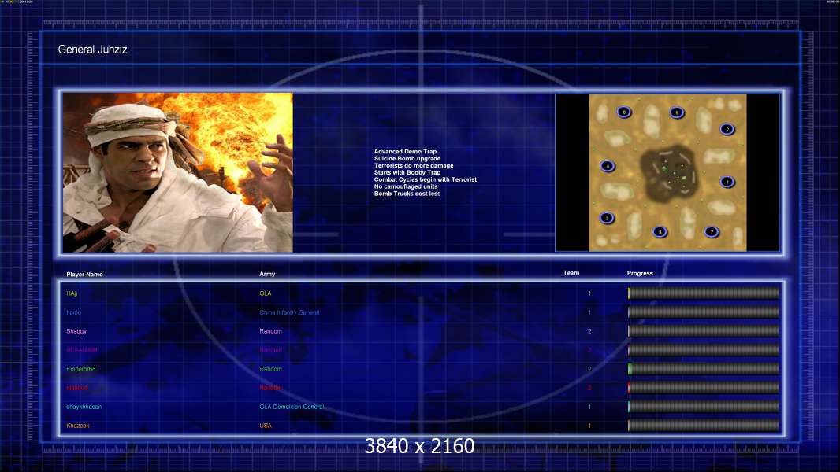Click the Team column header
Viewport: 840px width, 472px height.
coord(571,273)
